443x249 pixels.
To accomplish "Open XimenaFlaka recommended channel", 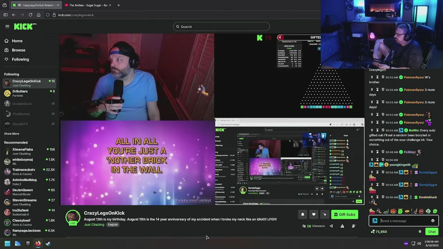I will [x=29, y=151].
